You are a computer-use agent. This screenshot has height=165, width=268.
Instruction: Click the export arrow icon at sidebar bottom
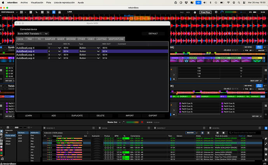coord(2,159)
